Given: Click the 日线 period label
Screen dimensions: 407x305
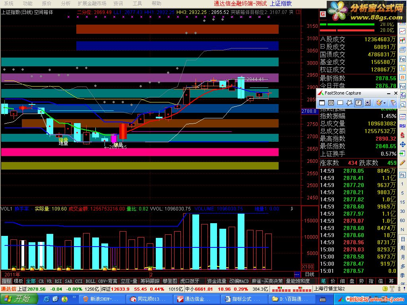Looking at the screenshot, I should [309, 274].
